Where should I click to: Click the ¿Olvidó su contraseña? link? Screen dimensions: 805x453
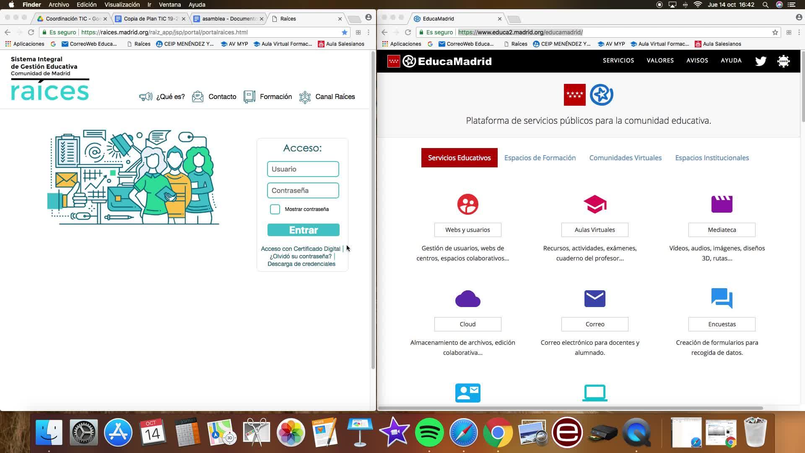click(x=300, y=256)
